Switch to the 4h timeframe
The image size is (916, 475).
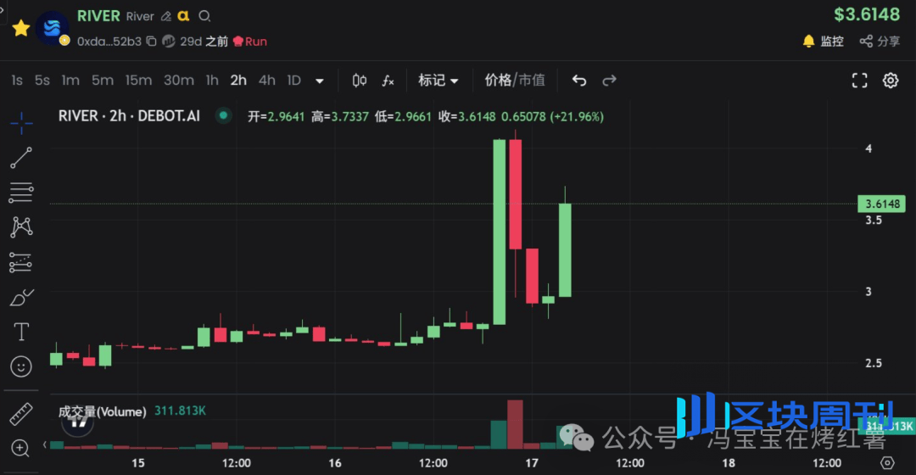coord(266,81)
